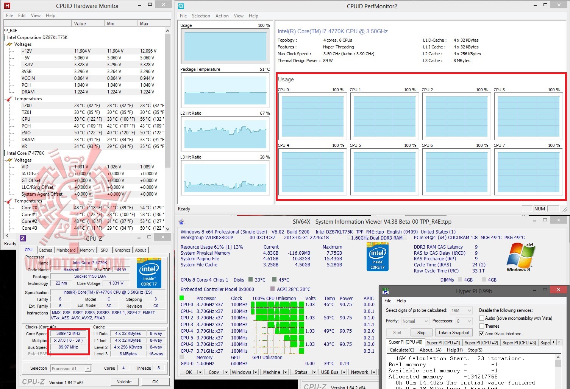
Task: Click the scroll-down arrow in Hardware Monitor
Action: [167, 228]
